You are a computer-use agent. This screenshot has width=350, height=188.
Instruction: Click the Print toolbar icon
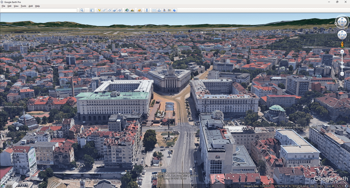pyautogui.click(x=159, y=10)
